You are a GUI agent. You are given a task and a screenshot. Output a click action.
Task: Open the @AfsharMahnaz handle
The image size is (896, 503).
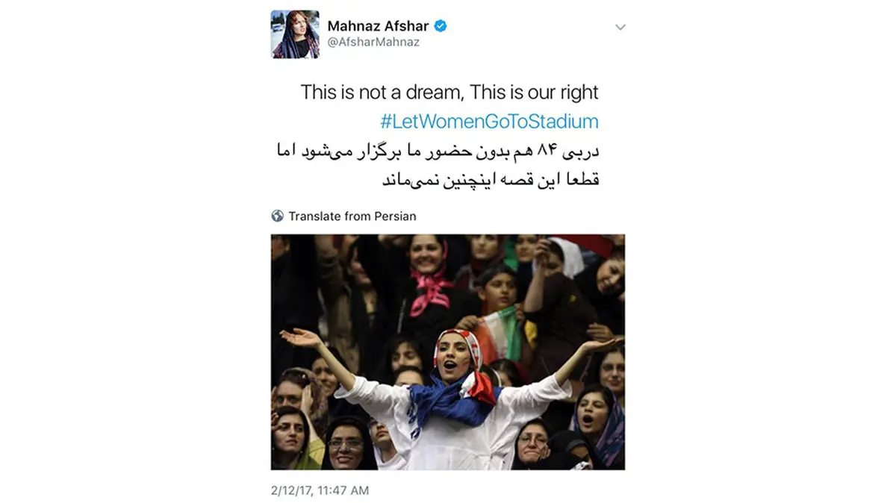click(373, 43)
